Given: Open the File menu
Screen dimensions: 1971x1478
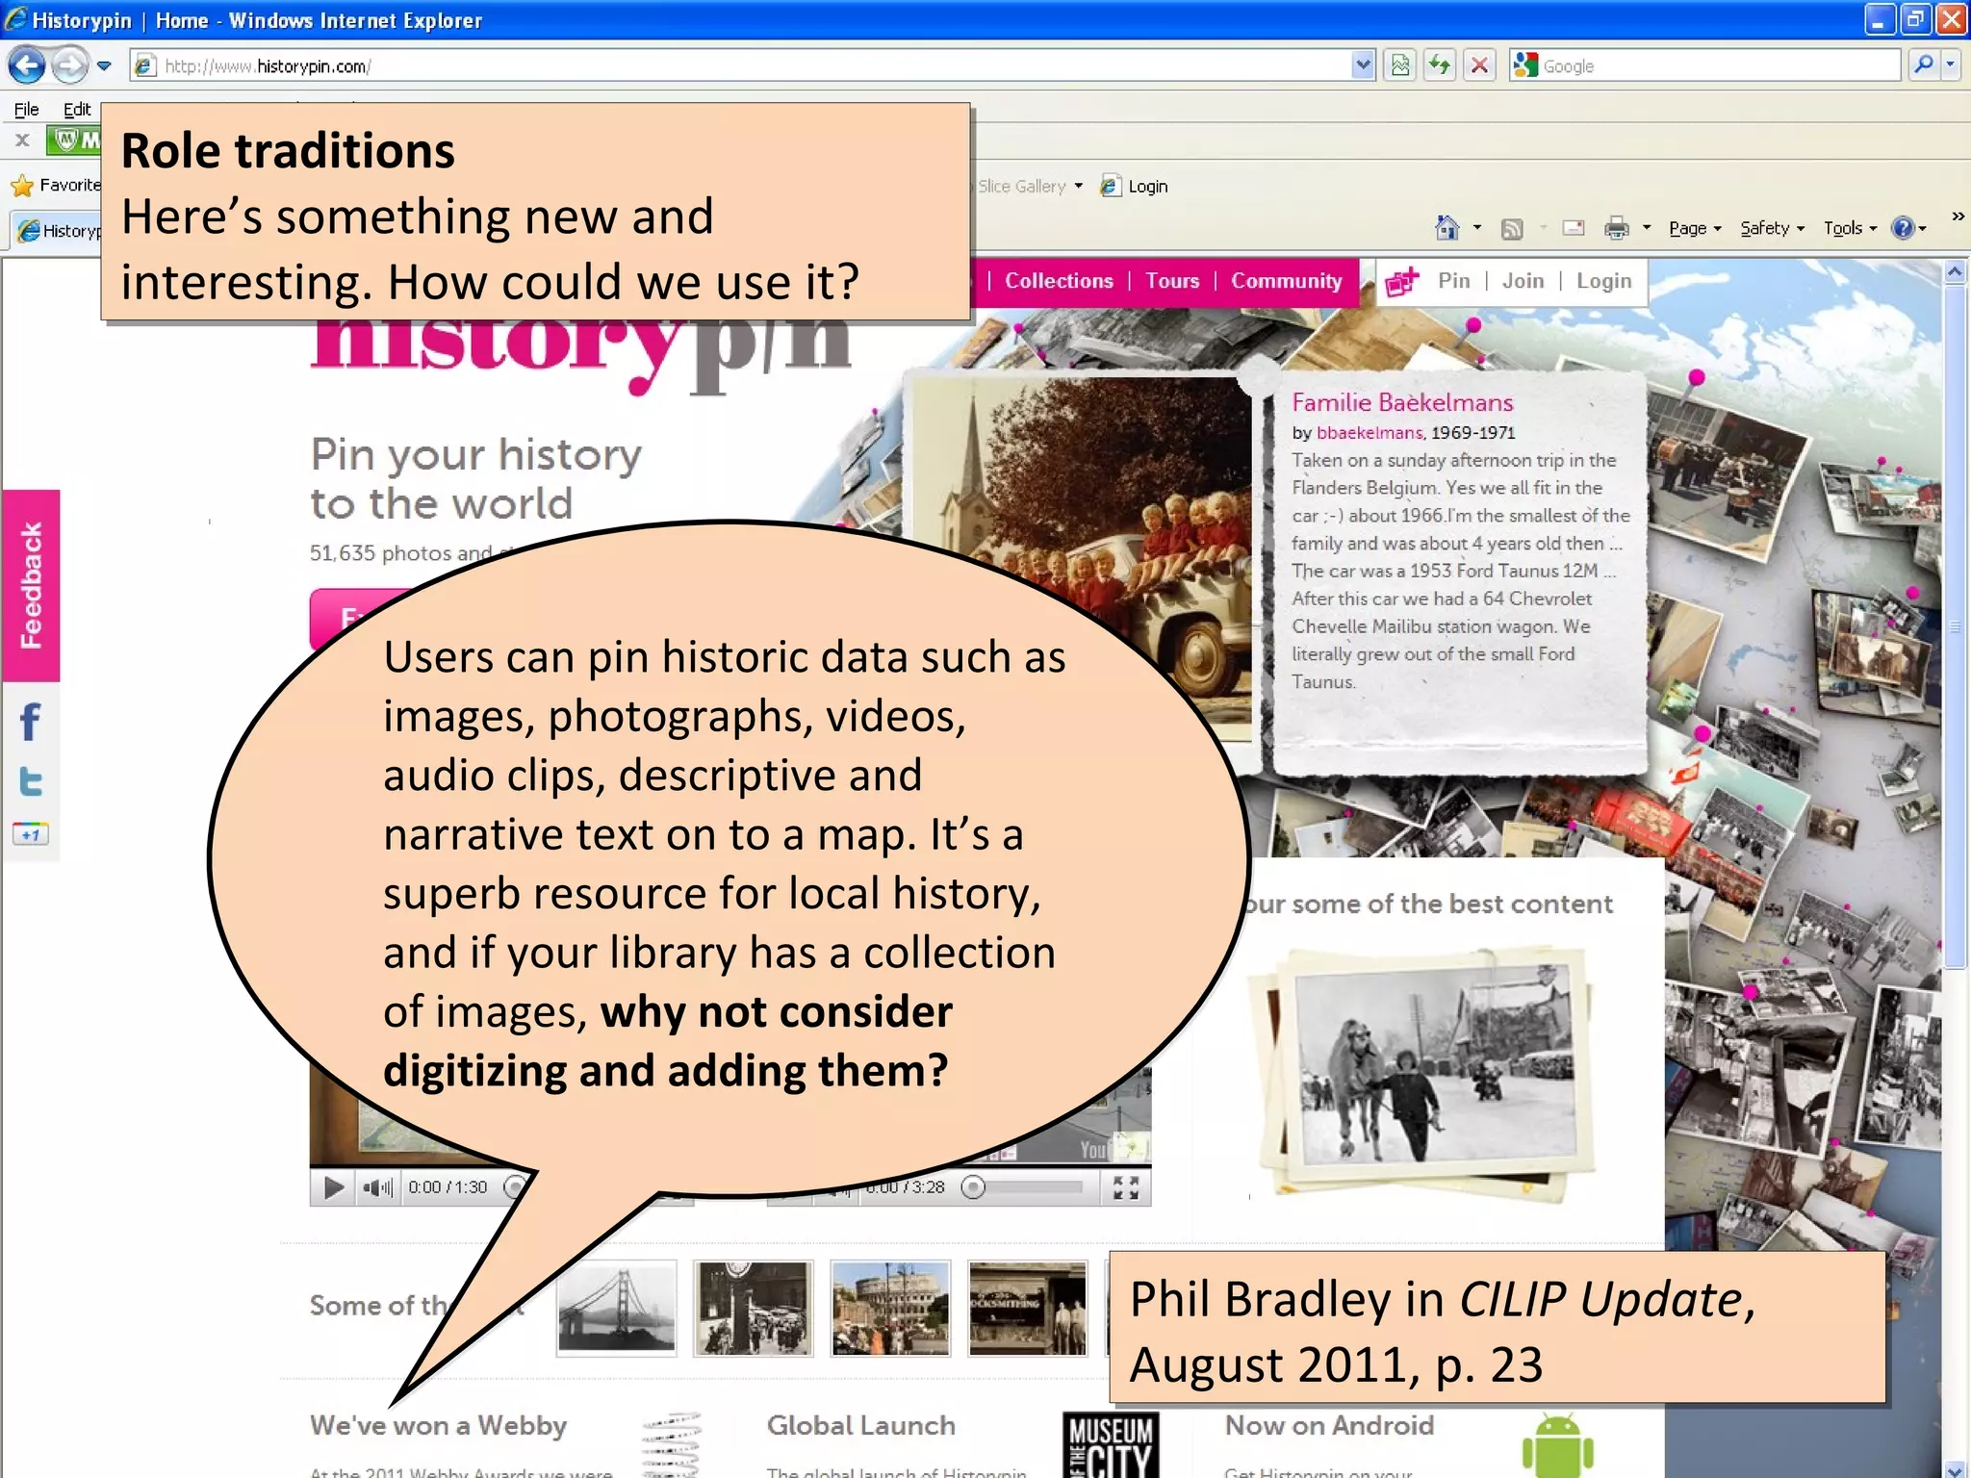Looking at the screenshot, I should click(x=27, y=109).
